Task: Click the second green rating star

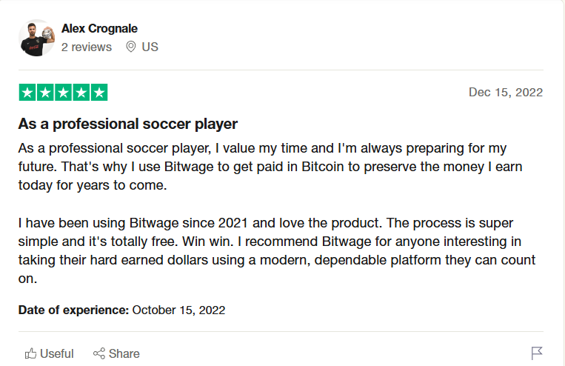Action: pos(45,93)
